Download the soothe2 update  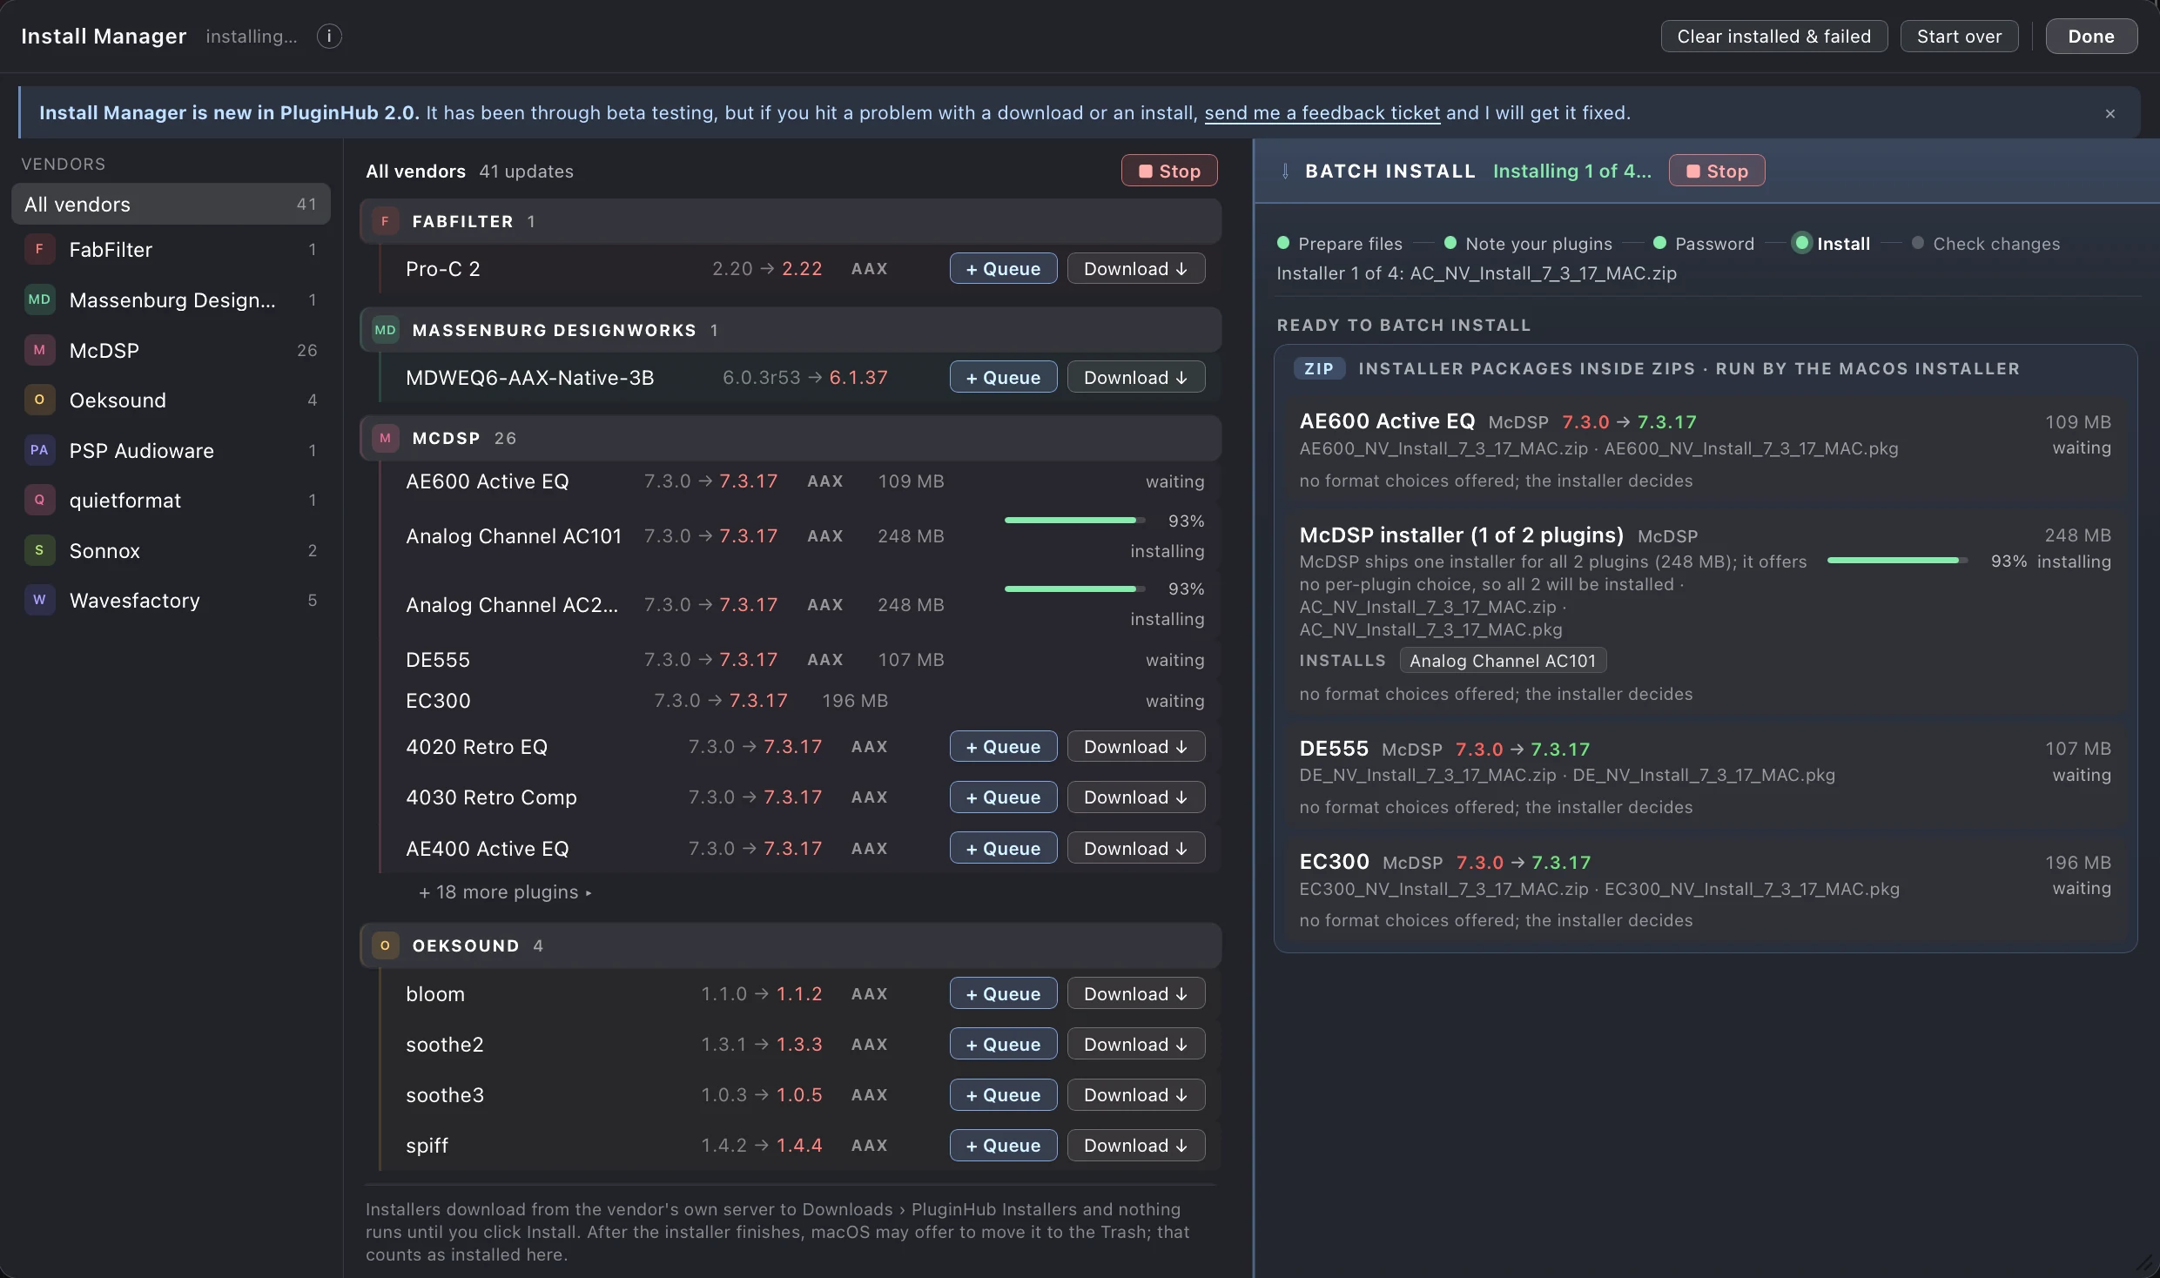pyautogui.click(x=1136, y=1045)
